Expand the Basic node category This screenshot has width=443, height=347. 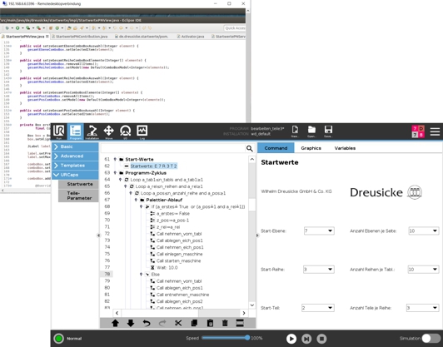tap(75, 146)
